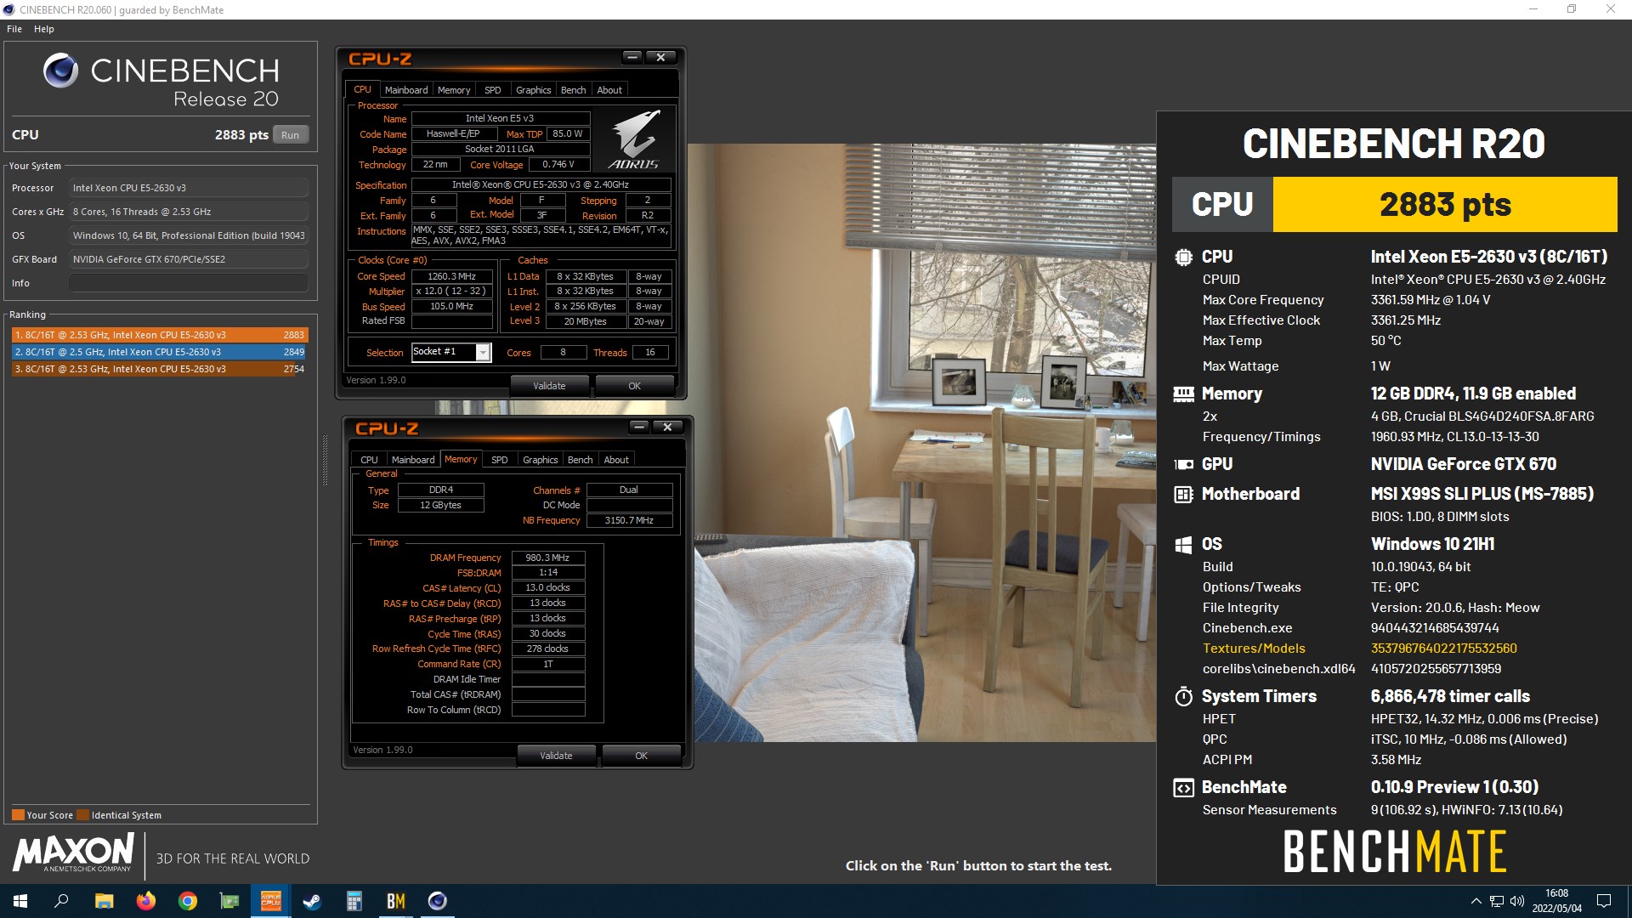Select ranking entry scoring 2883
The image size is (1632, 918).
coord(159,335)
